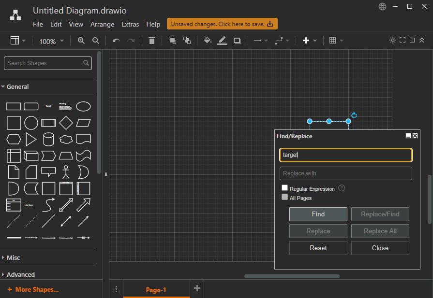The image size is (433, 298).
Task: Select the Callout speech bubble shape
Action: (48, 172)
